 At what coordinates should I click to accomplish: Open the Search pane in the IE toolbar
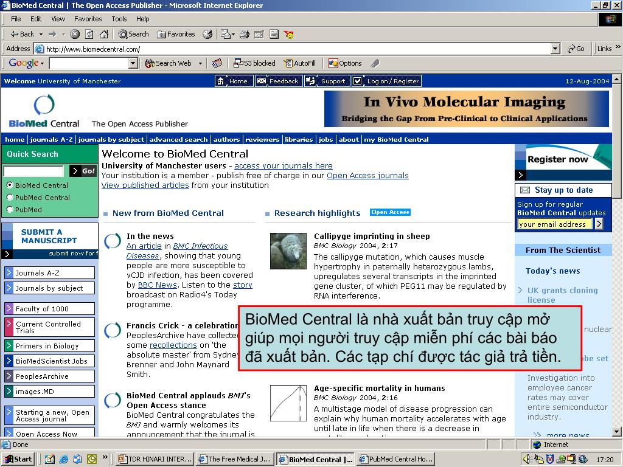pos(133,34)
